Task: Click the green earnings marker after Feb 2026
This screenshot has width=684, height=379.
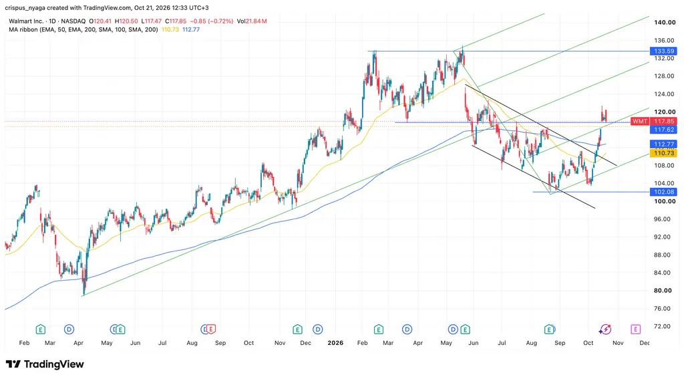Action: (379, 330)
